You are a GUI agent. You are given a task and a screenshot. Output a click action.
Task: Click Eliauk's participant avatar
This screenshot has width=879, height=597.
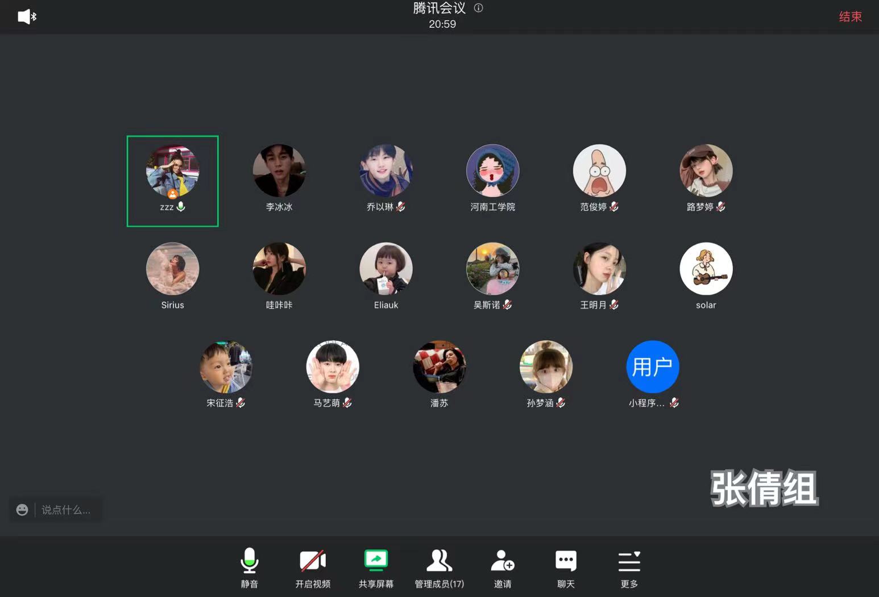pyautogui.click(x=386, y=269)
